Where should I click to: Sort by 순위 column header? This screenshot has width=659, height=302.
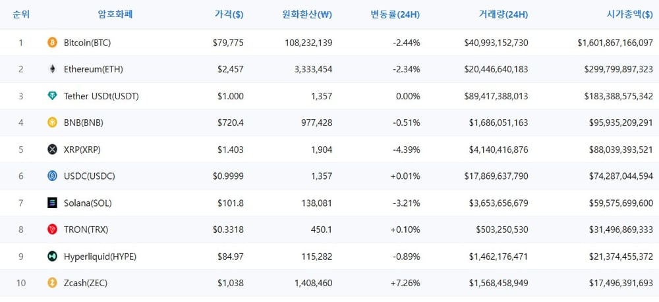pos(21,14)
